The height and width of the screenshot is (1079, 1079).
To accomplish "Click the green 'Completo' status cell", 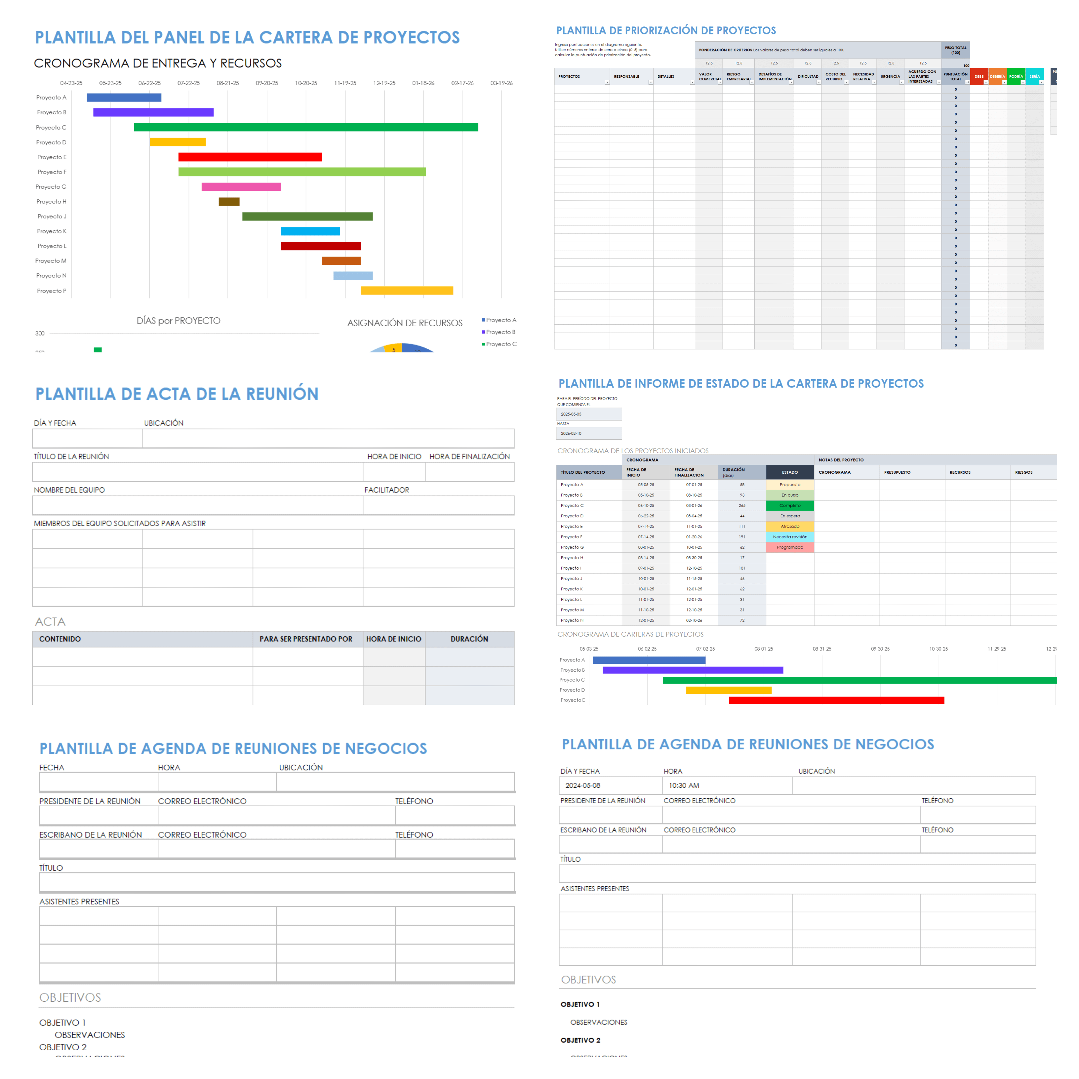I will tap(790, 505).
